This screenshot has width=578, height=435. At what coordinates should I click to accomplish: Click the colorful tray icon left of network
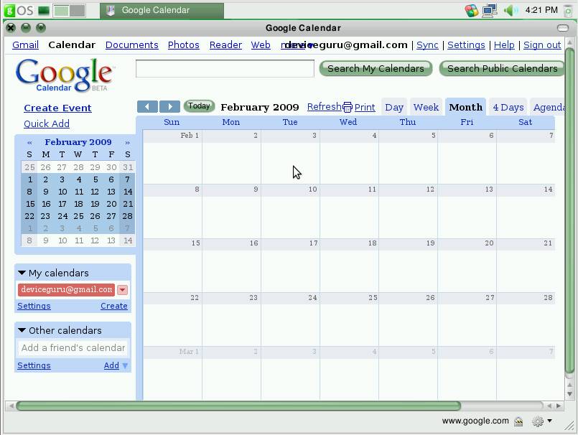click(472, 10)
